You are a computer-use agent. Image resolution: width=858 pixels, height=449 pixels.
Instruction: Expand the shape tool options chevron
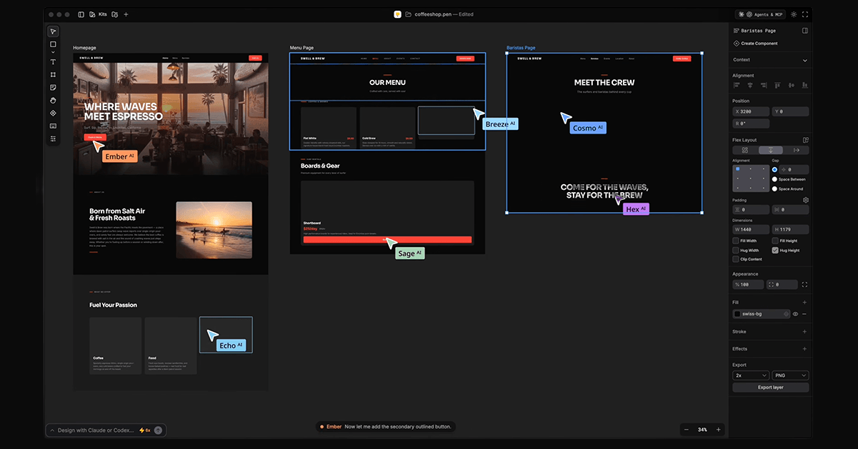point(53,52)
